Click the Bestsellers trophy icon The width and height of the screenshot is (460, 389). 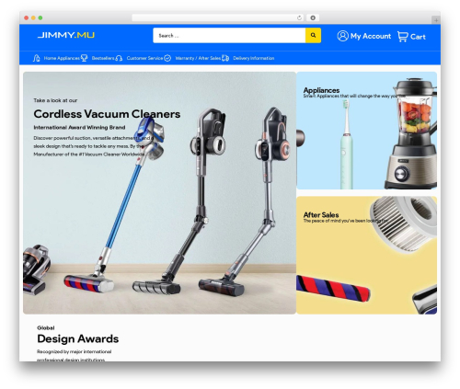pyautogui.click(x=84, y=58)
